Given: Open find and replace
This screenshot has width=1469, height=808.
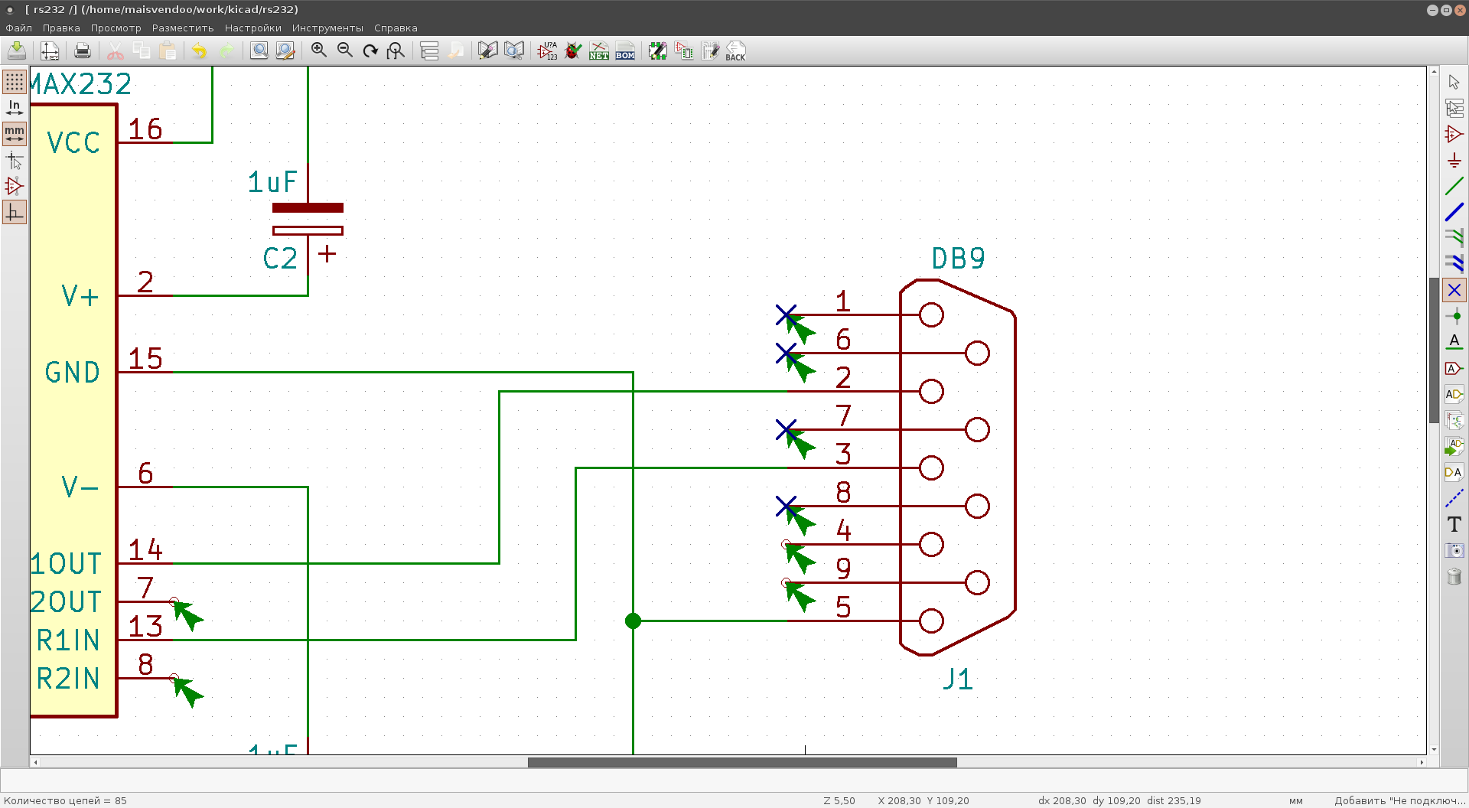Looking at the screenshot, I should 285,50.
